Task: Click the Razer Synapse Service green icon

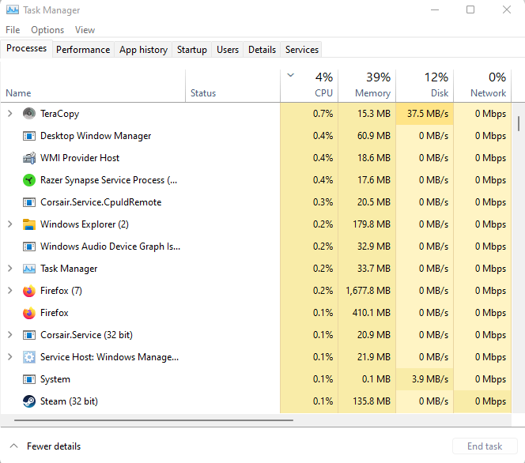Action: coord(29,180)
